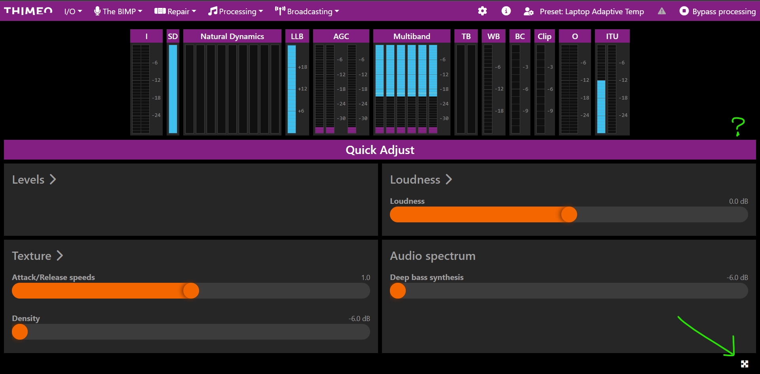Click the Multiband meter bars
Viewport: 760px width, 374px height.
pyautogui.click(x=406, y=89)
